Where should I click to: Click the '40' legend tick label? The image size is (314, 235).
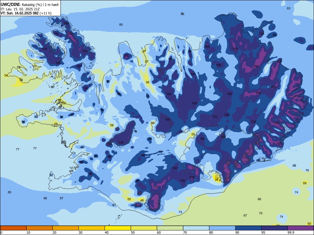click(x=106, y=232)
